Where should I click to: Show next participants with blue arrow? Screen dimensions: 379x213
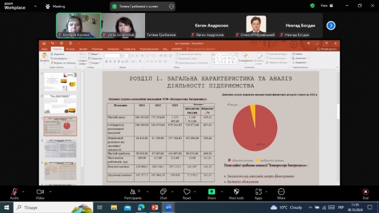(x=331, y=25)
